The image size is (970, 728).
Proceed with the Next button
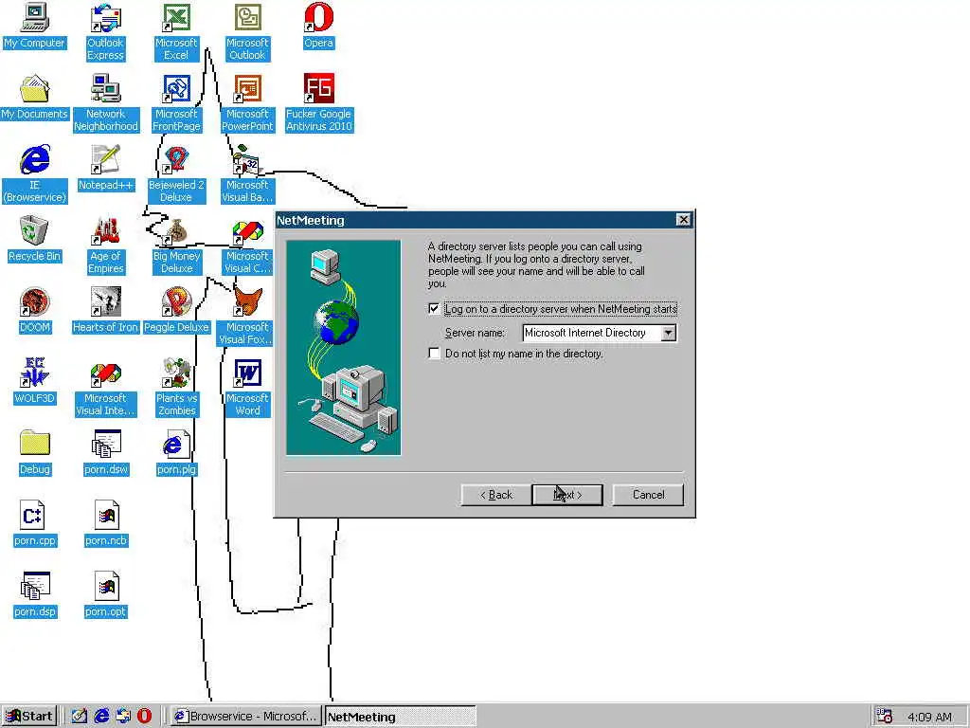[567, 495]
